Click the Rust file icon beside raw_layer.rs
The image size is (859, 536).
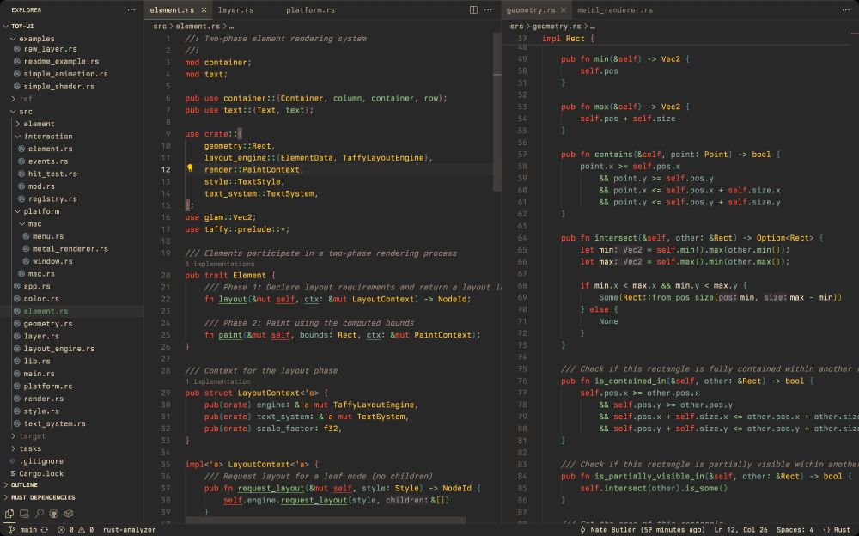[x=17, y=49]
